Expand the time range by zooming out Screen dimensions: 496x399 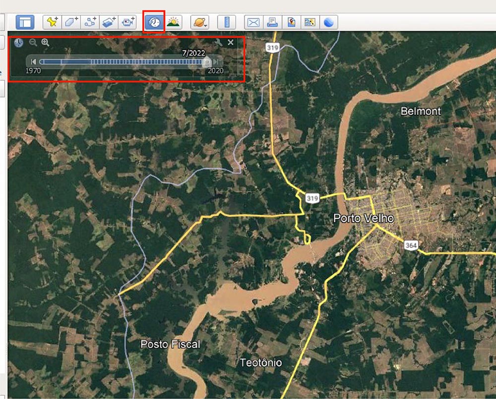pyautogui.click(x=32, y=43)
